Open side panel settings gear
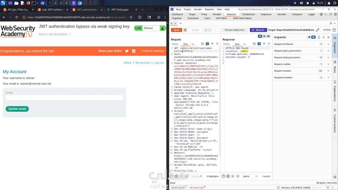Screen dimensions: 338x190 [335, 177]
